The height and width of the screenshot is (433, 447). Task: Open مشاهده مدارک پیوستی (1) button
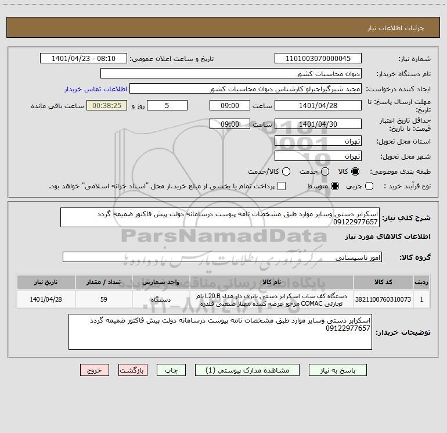pos(247,370)
